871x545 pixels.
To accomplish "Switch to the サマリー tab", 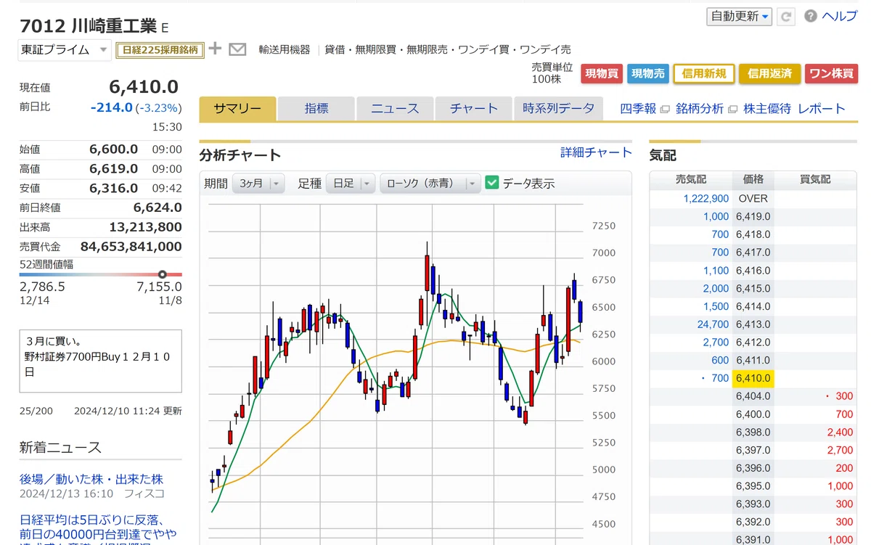I will pos(237,109).
